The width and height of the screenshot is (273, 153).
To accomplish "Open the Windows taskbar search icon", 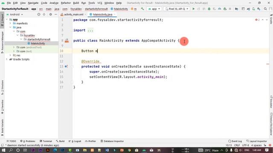I will click(x=11, y=150).
